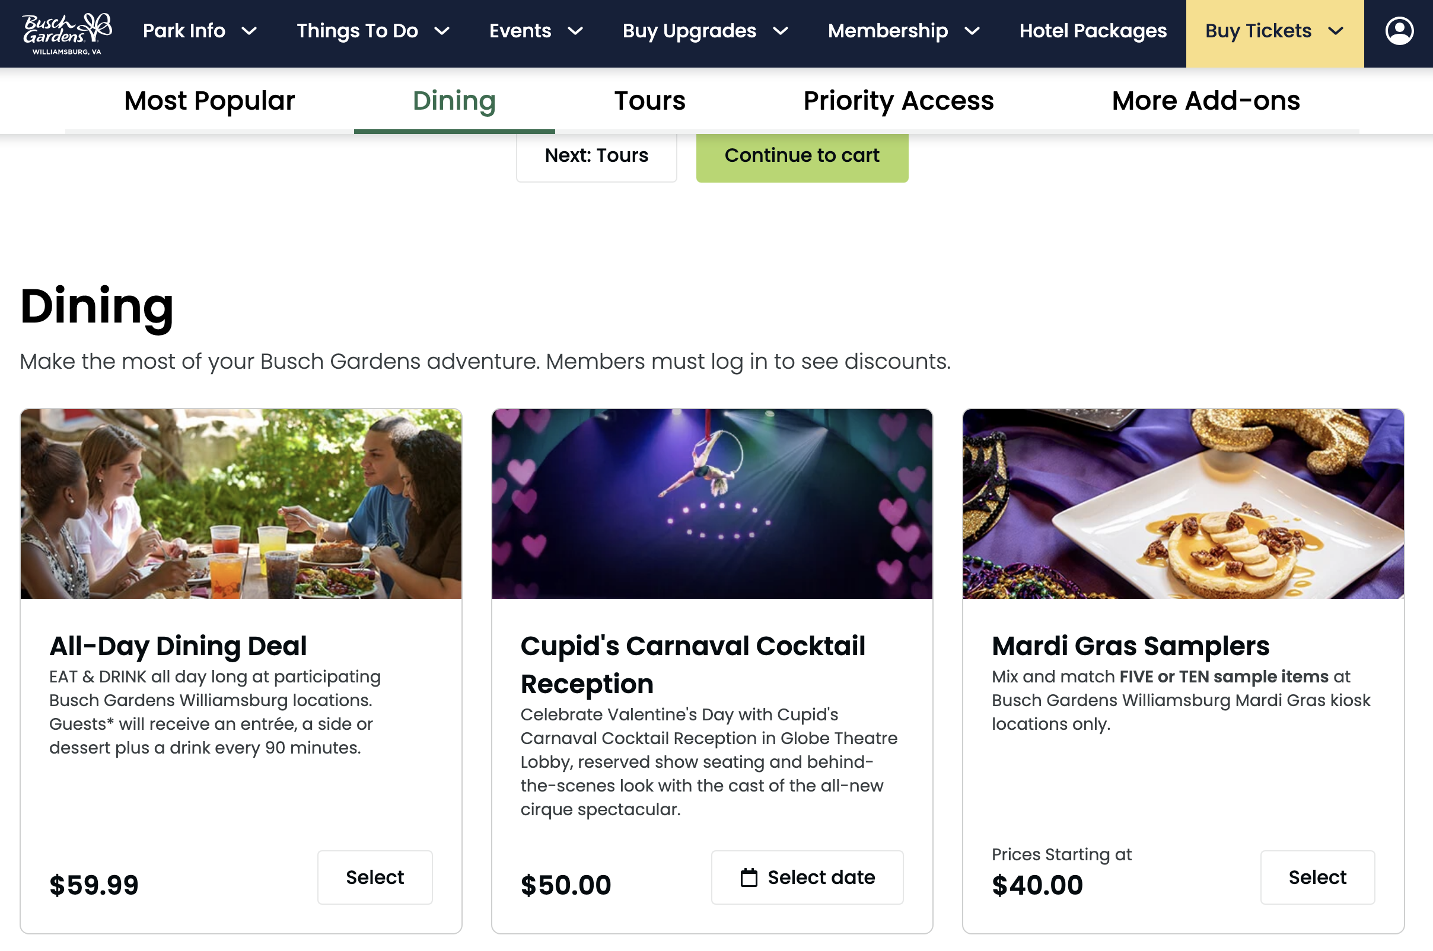Viewport: 1433px width, 951px height.
Task: Open the user account profile icon
Action: coord(1399,31)
